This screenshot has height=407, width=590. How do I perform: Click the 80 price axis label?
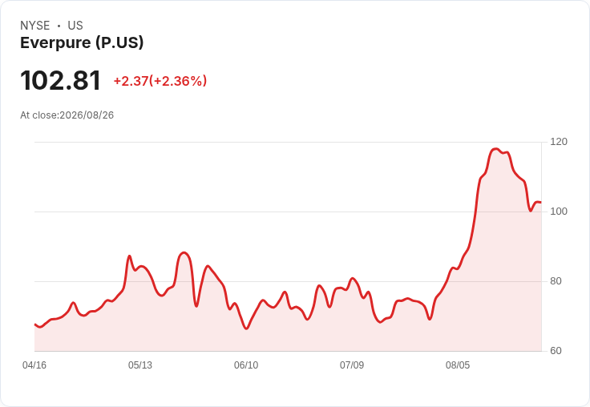coord(556,281)
